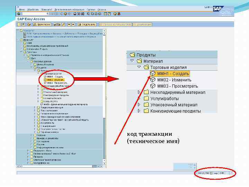Open the Обработать menu
249x187 pixels.
[x=33, y=10]
